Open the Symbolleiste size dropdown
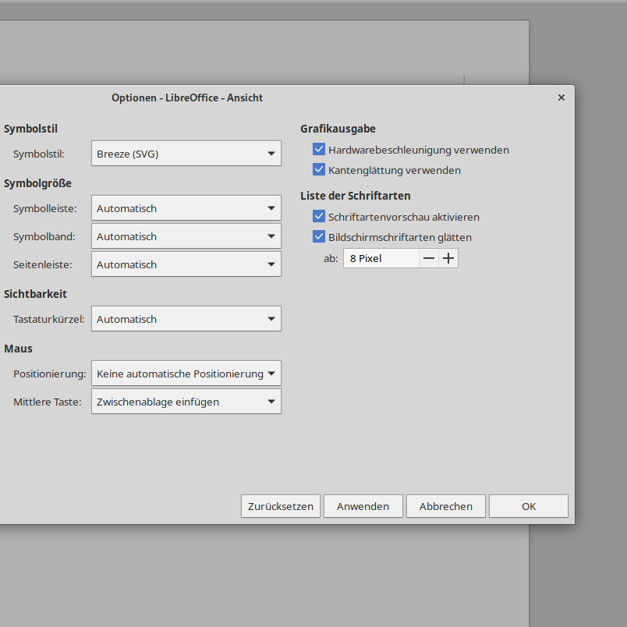Screen dimensions: 627x627 click(x=186, y=208)
